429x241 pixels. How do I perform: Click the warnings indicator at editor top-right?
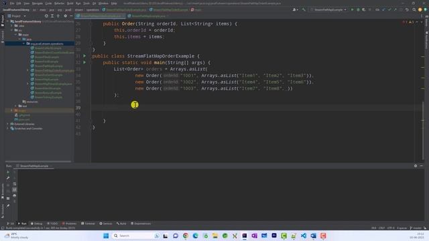[x=408, y=22]
